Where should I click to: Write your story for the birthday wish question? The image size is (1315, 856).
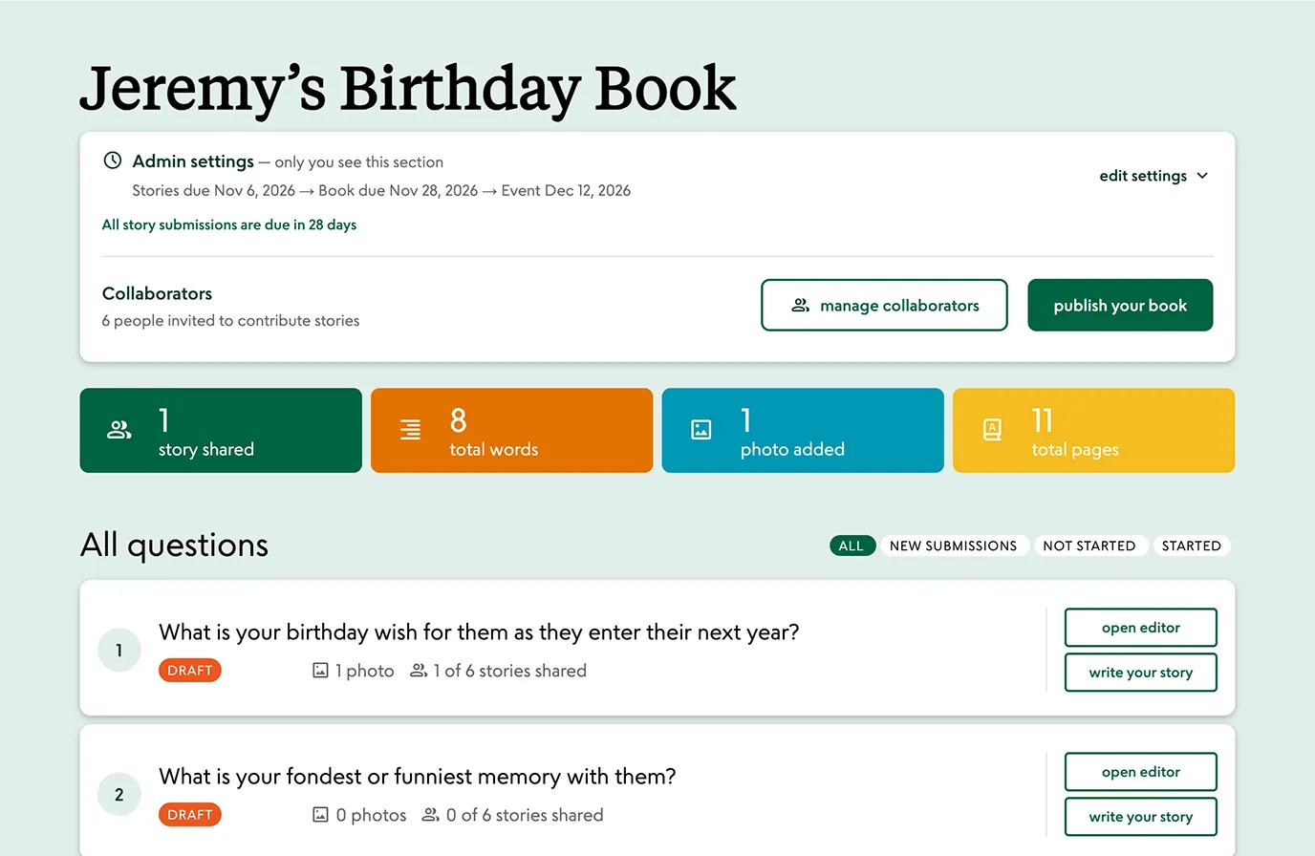(x=1141, y=673)
